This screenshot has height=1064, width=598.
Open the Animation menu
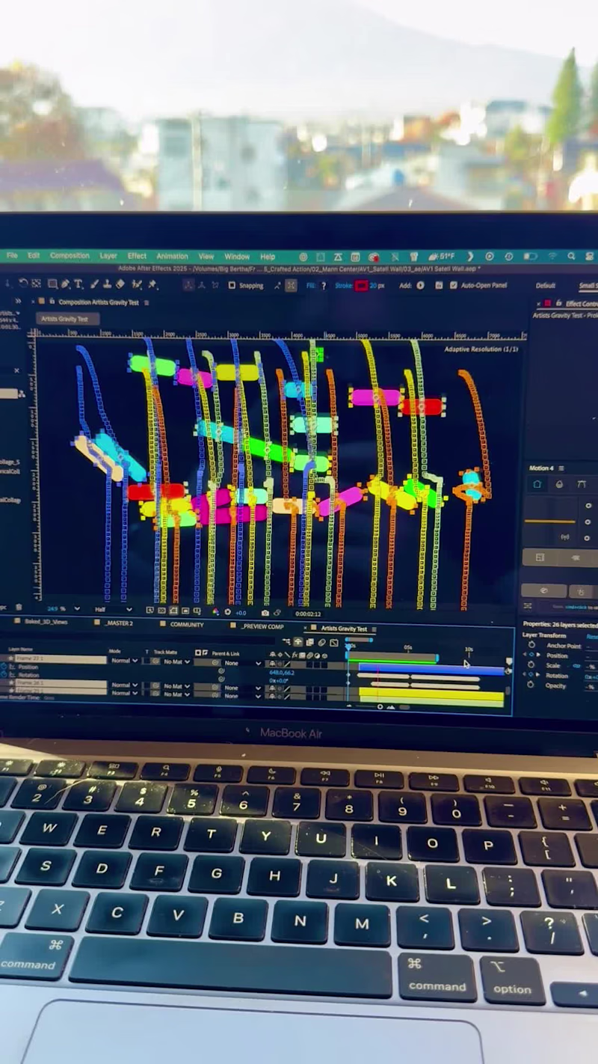(x=172, y=256)
